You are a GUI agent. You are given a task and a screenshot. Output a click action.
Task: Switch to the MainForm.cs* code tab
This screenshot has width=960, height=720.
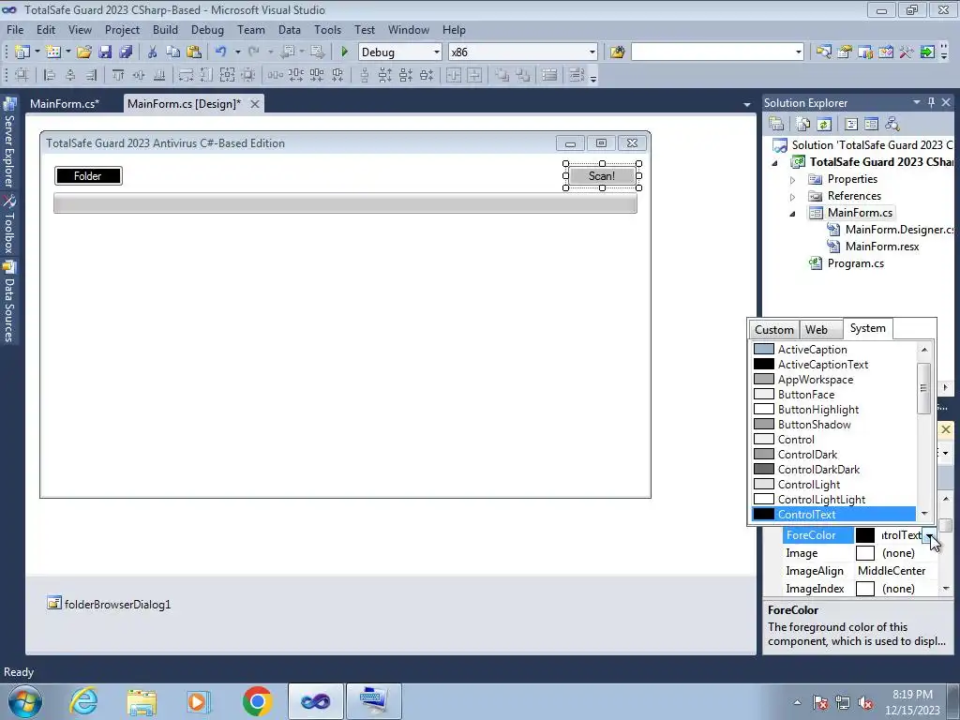pos(65,103)
